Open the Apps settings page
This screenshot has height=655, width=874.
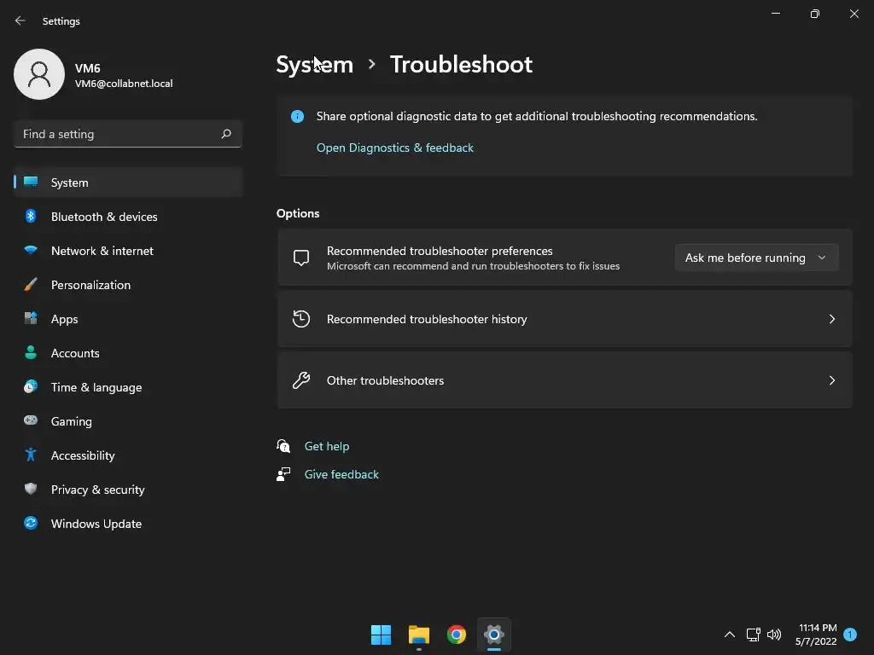128,319
